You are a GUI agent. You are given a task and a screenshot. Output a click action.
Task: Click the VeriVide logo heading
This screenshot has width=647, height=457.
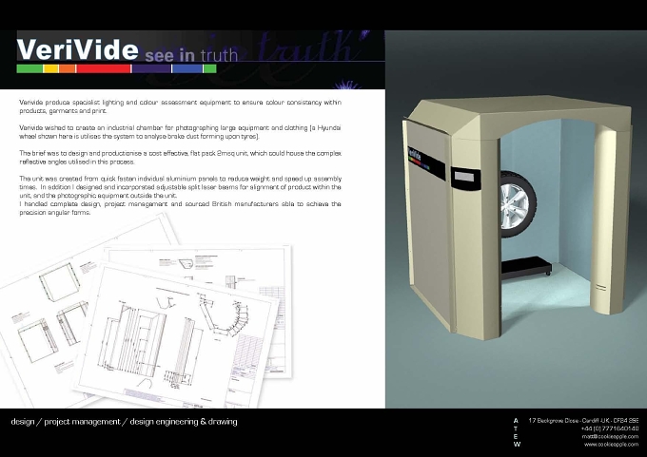click(77, 49)
